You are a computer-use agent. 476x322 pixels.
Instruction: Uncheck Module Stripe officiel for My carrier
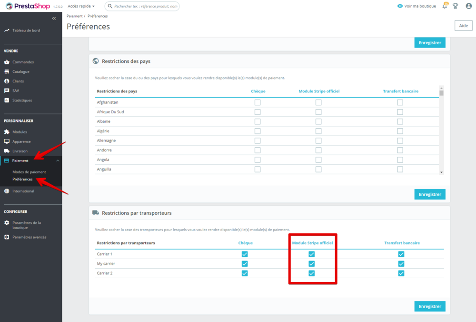tap(311, 264)
